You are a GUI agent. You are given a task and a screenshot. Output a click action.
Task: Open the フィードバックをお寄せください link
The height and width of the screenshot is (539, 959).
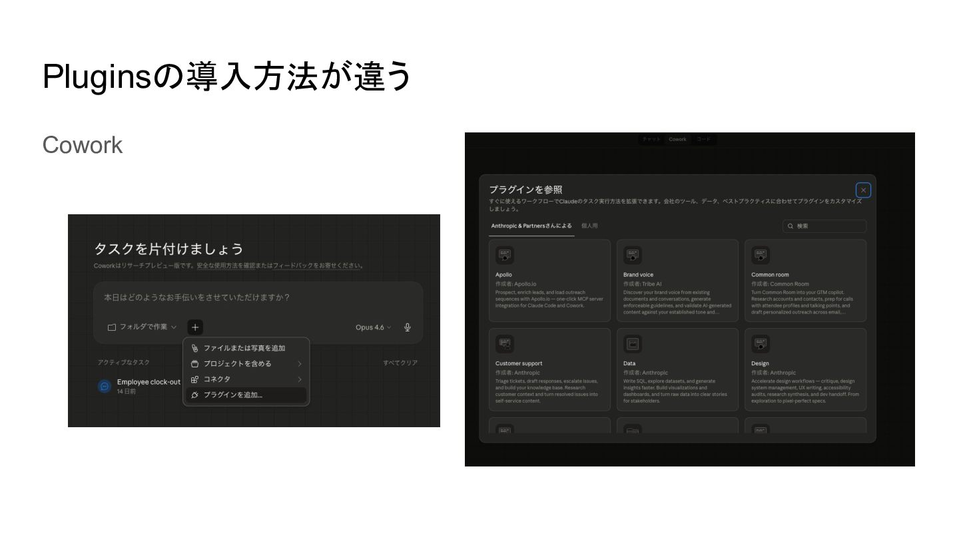tap(318, 266)
